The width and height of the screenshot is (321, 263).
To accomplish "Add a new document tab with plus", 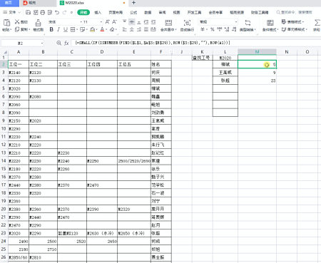I will (x=134, y=3).
